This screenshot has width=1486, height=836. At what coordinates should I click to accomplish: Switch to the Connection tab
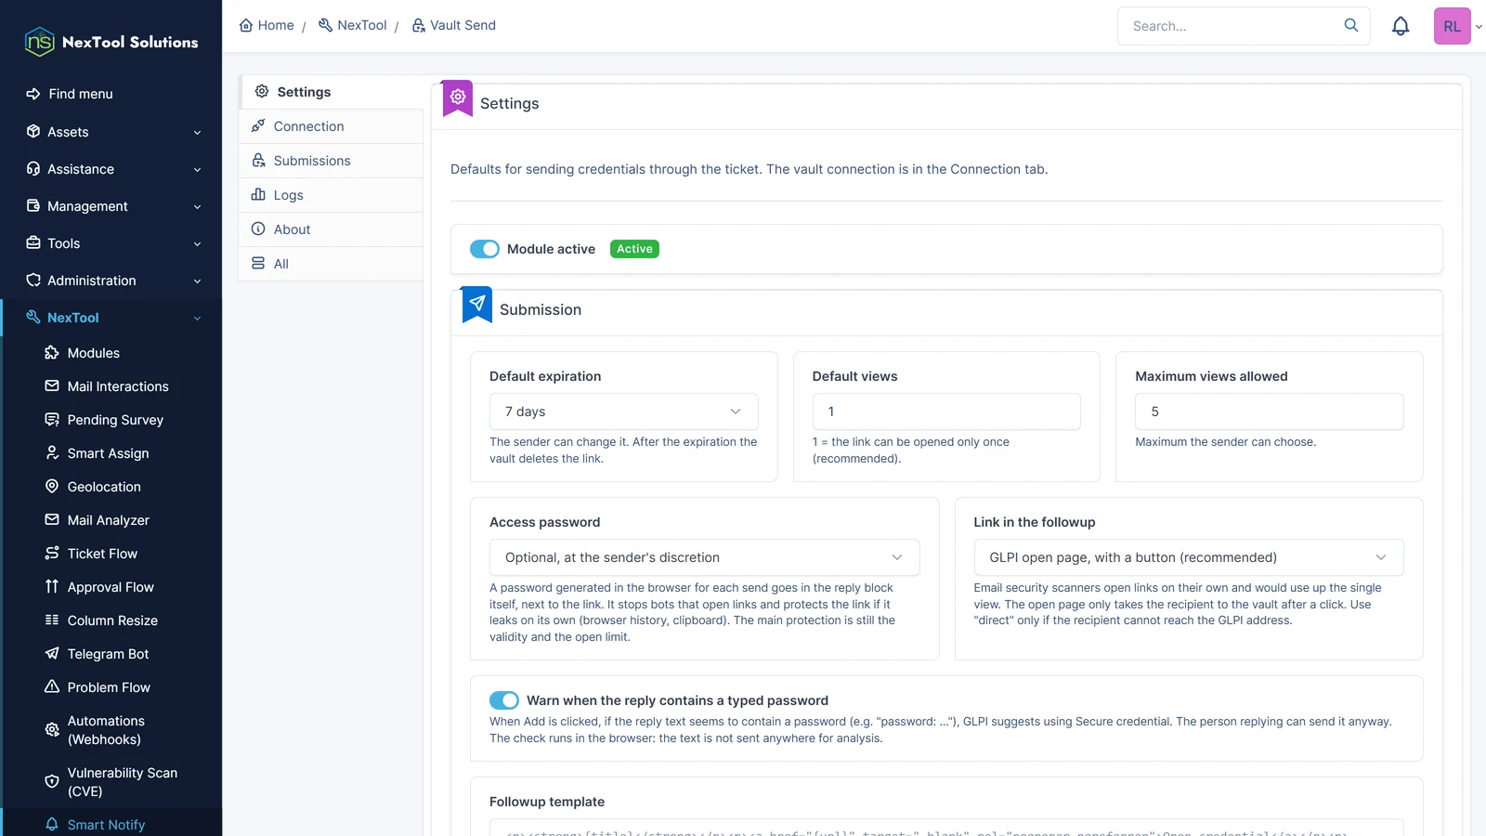332,126
